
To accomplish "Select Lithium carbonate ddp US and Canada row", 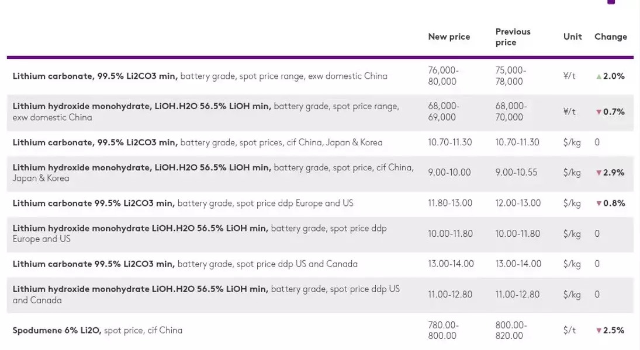I will pyautogui.click(x=320, y=264).
